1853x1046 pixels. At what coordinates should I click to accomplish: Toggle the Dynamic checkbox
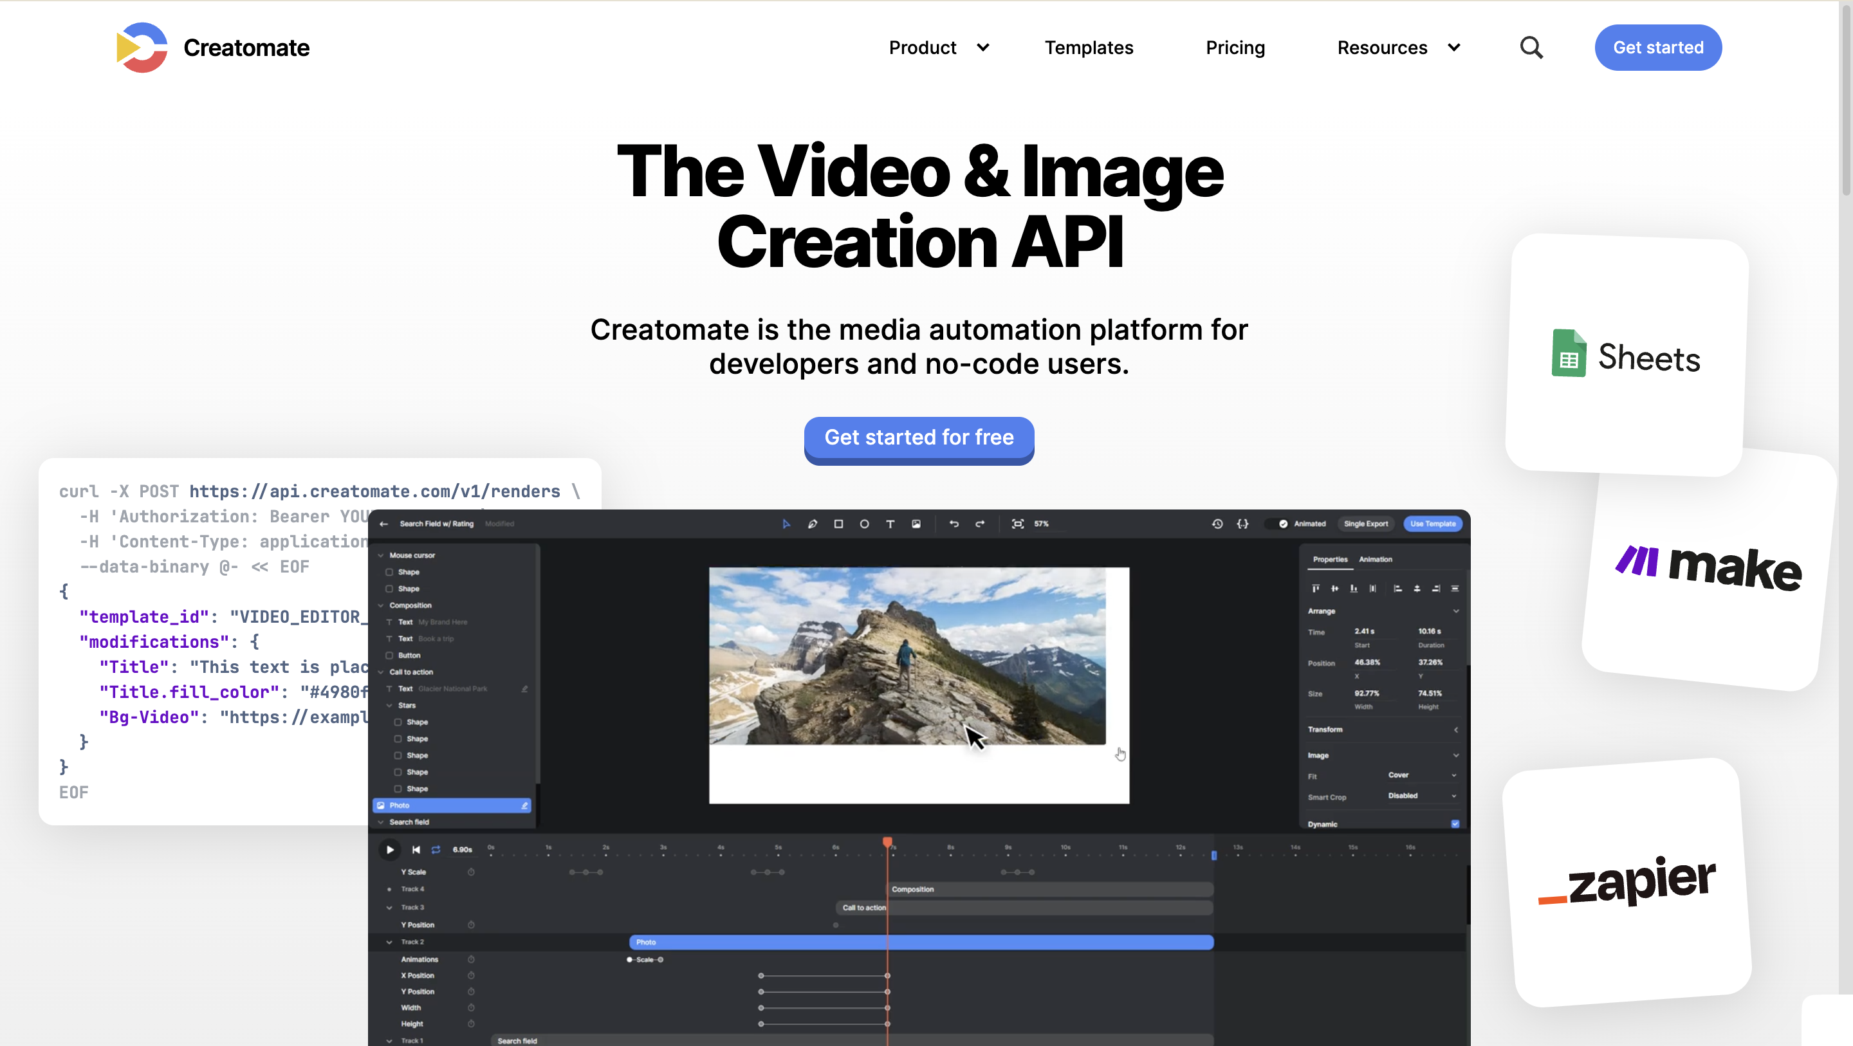pos(1455,823)
